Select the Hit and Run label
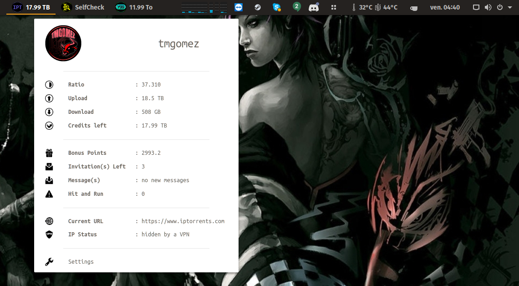519x286 pixels. [x=86, y=194]
